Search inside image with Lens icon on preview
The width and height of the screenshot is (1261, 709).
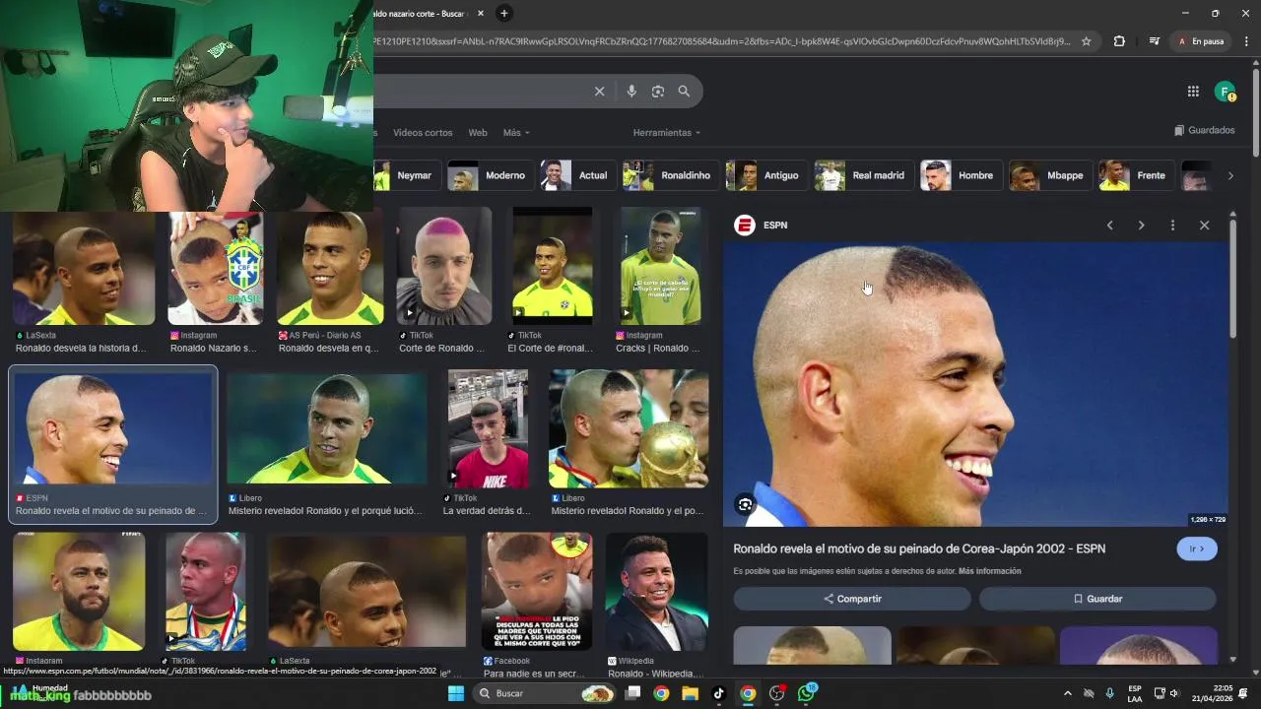pos(745,505)
